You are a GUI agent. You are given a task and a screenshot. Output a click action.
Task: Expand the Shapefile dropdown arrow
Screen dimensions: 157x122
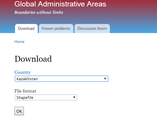click(74, 97)
